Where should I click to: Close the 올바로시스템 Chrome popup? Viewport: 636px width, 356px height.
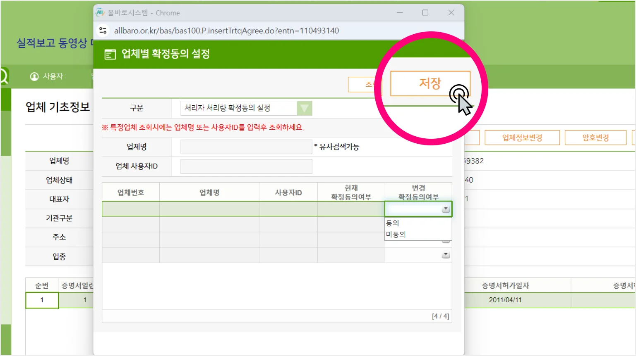(451, 13)
